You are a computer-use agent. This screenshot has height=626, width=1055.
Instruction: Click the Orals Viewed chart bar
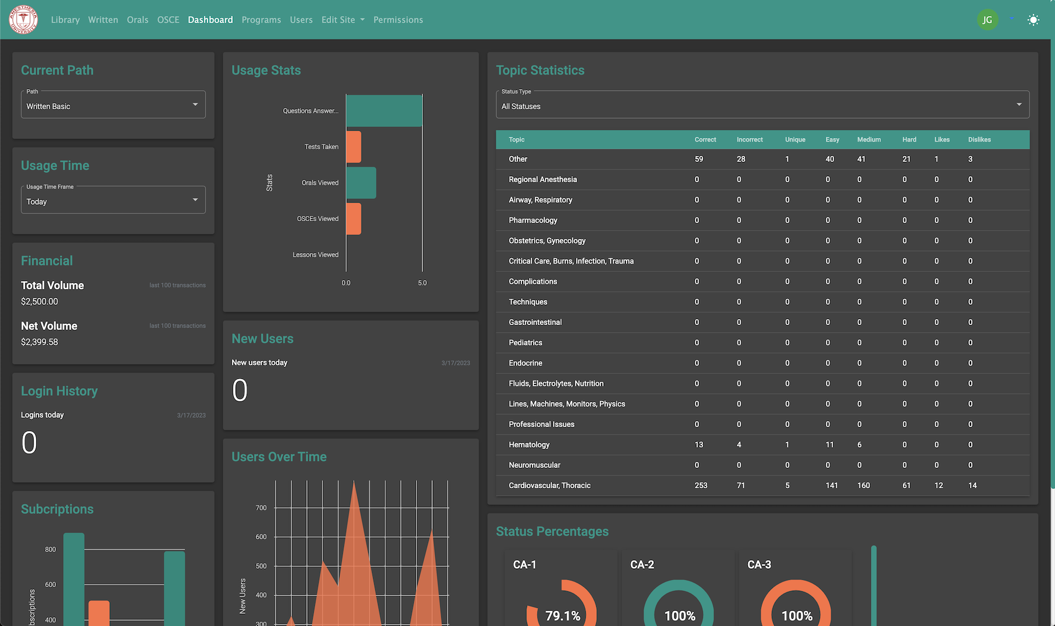(x=361, y=183)
